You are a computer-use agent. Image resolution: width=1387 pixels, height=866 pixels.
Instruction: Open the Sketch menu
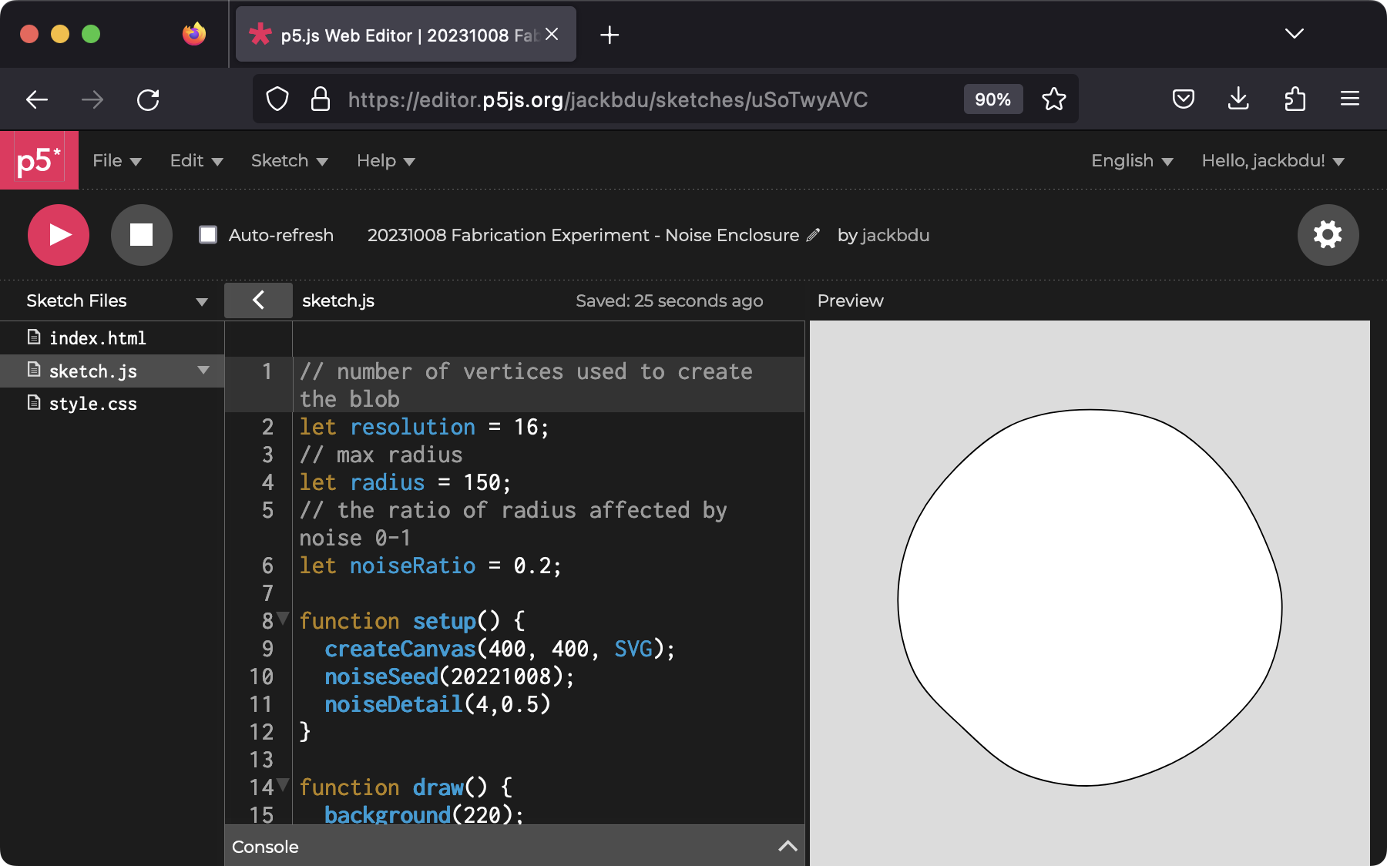coord(289,161)
